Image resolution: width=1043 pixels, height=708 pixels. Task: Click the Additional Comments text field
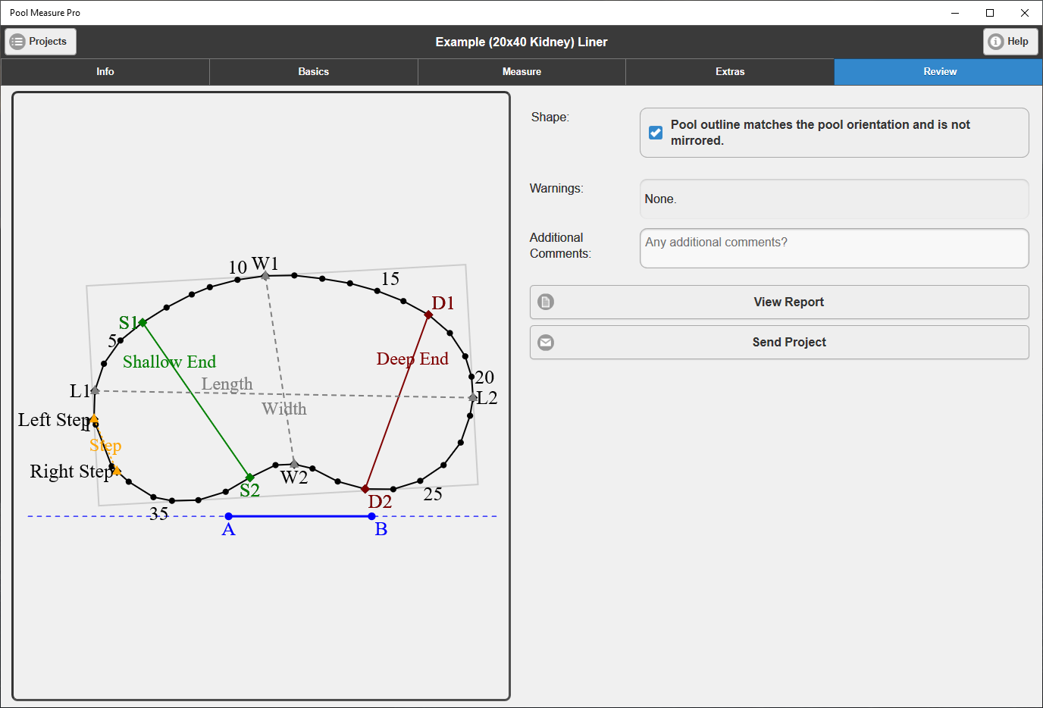(834, 249)
